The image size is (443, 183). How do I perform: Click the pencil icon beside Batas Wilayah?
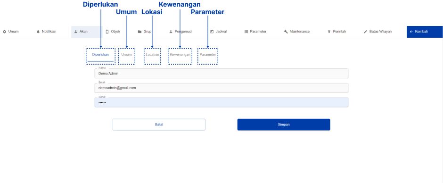[x=365, y=32]
